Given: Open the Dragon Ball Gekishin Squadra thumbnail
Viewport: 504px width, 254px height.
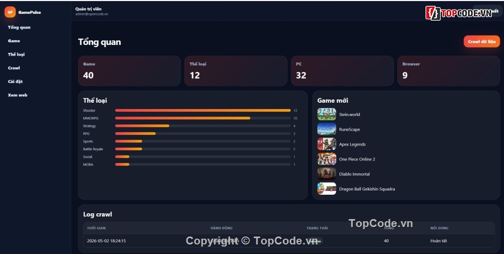Looking at the screenshot, I should (327, 188).
